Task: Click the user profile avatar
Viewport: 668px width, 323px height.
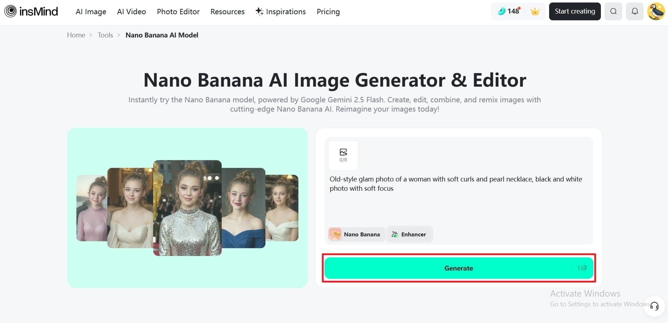Action: click(x=656, y=11)
